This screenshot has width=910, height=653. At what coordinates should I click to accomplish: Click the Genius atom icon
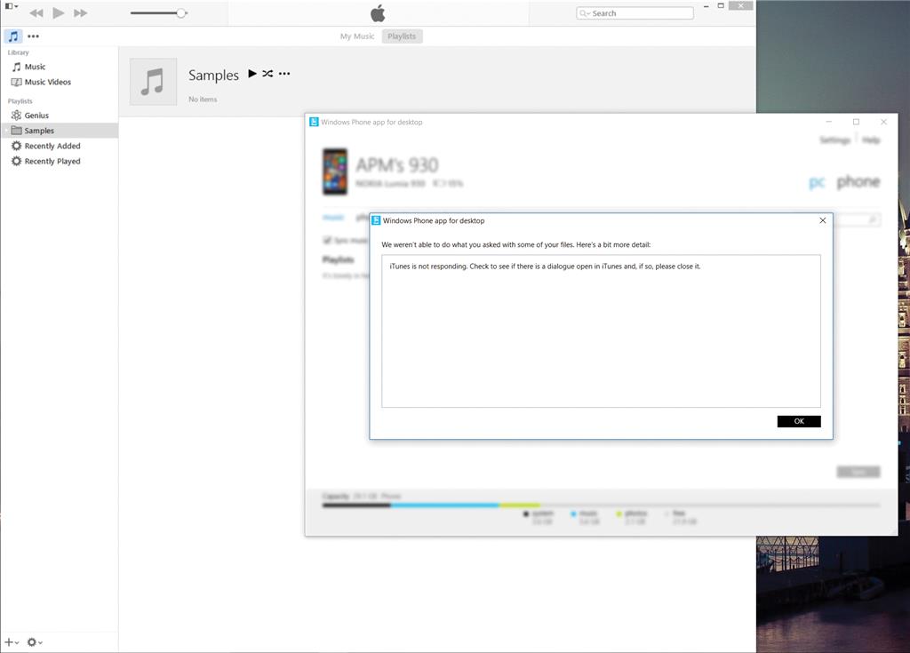pyautogui.click(x=16, y=115)
